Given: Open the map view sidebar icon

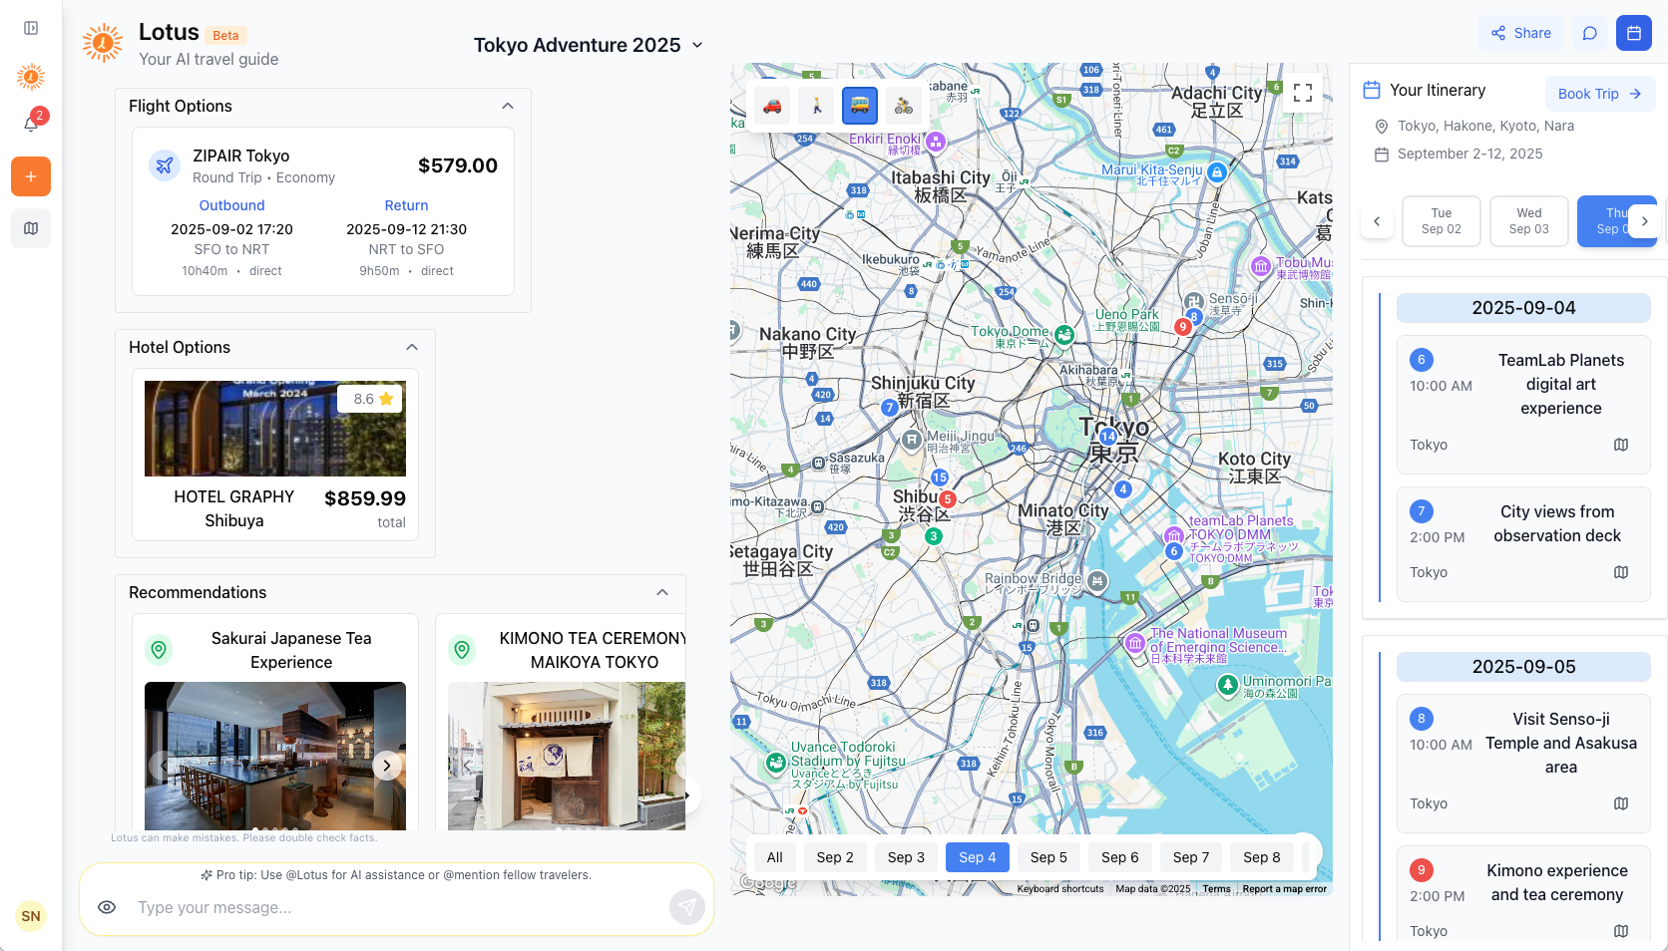Looking at the screenshot, I should click(31, 228).
